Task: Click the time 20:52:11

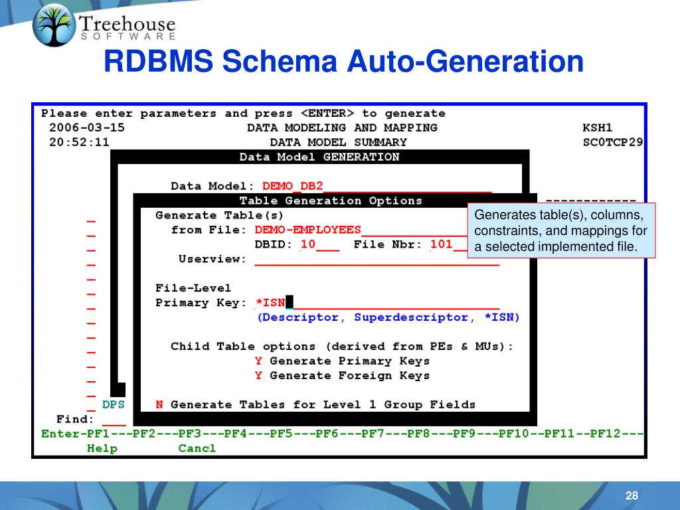Action: click(79, 142)
